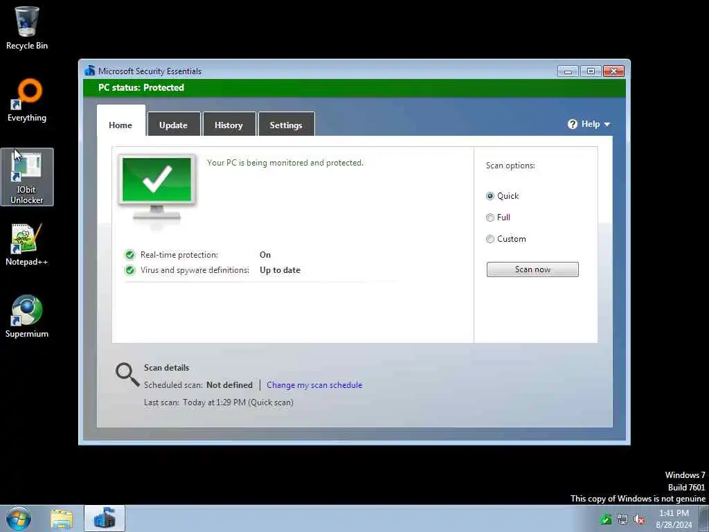Launch the Everything search shortcut
This screenshot has width=709, height=532.
pyautogui.click(x=27, y=100)
